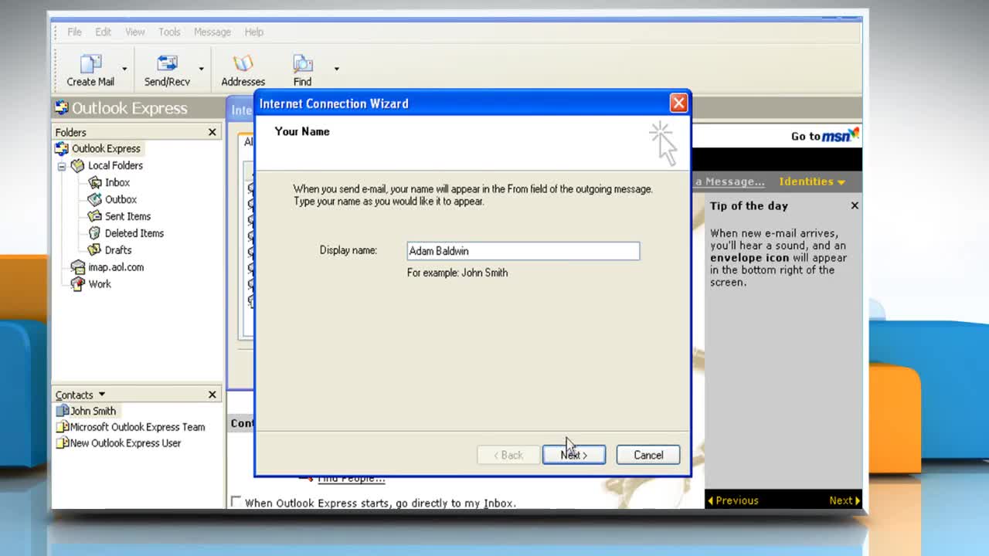Select the Drafts folder label

(118, 250)
